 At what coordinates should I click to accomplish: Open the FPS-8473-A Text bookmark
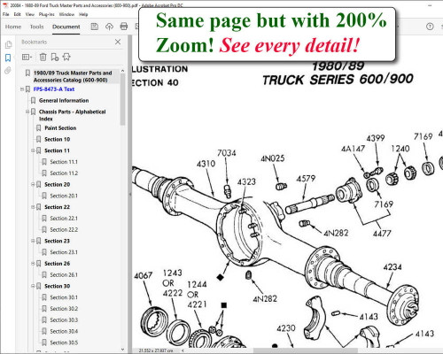pos(54,89)
